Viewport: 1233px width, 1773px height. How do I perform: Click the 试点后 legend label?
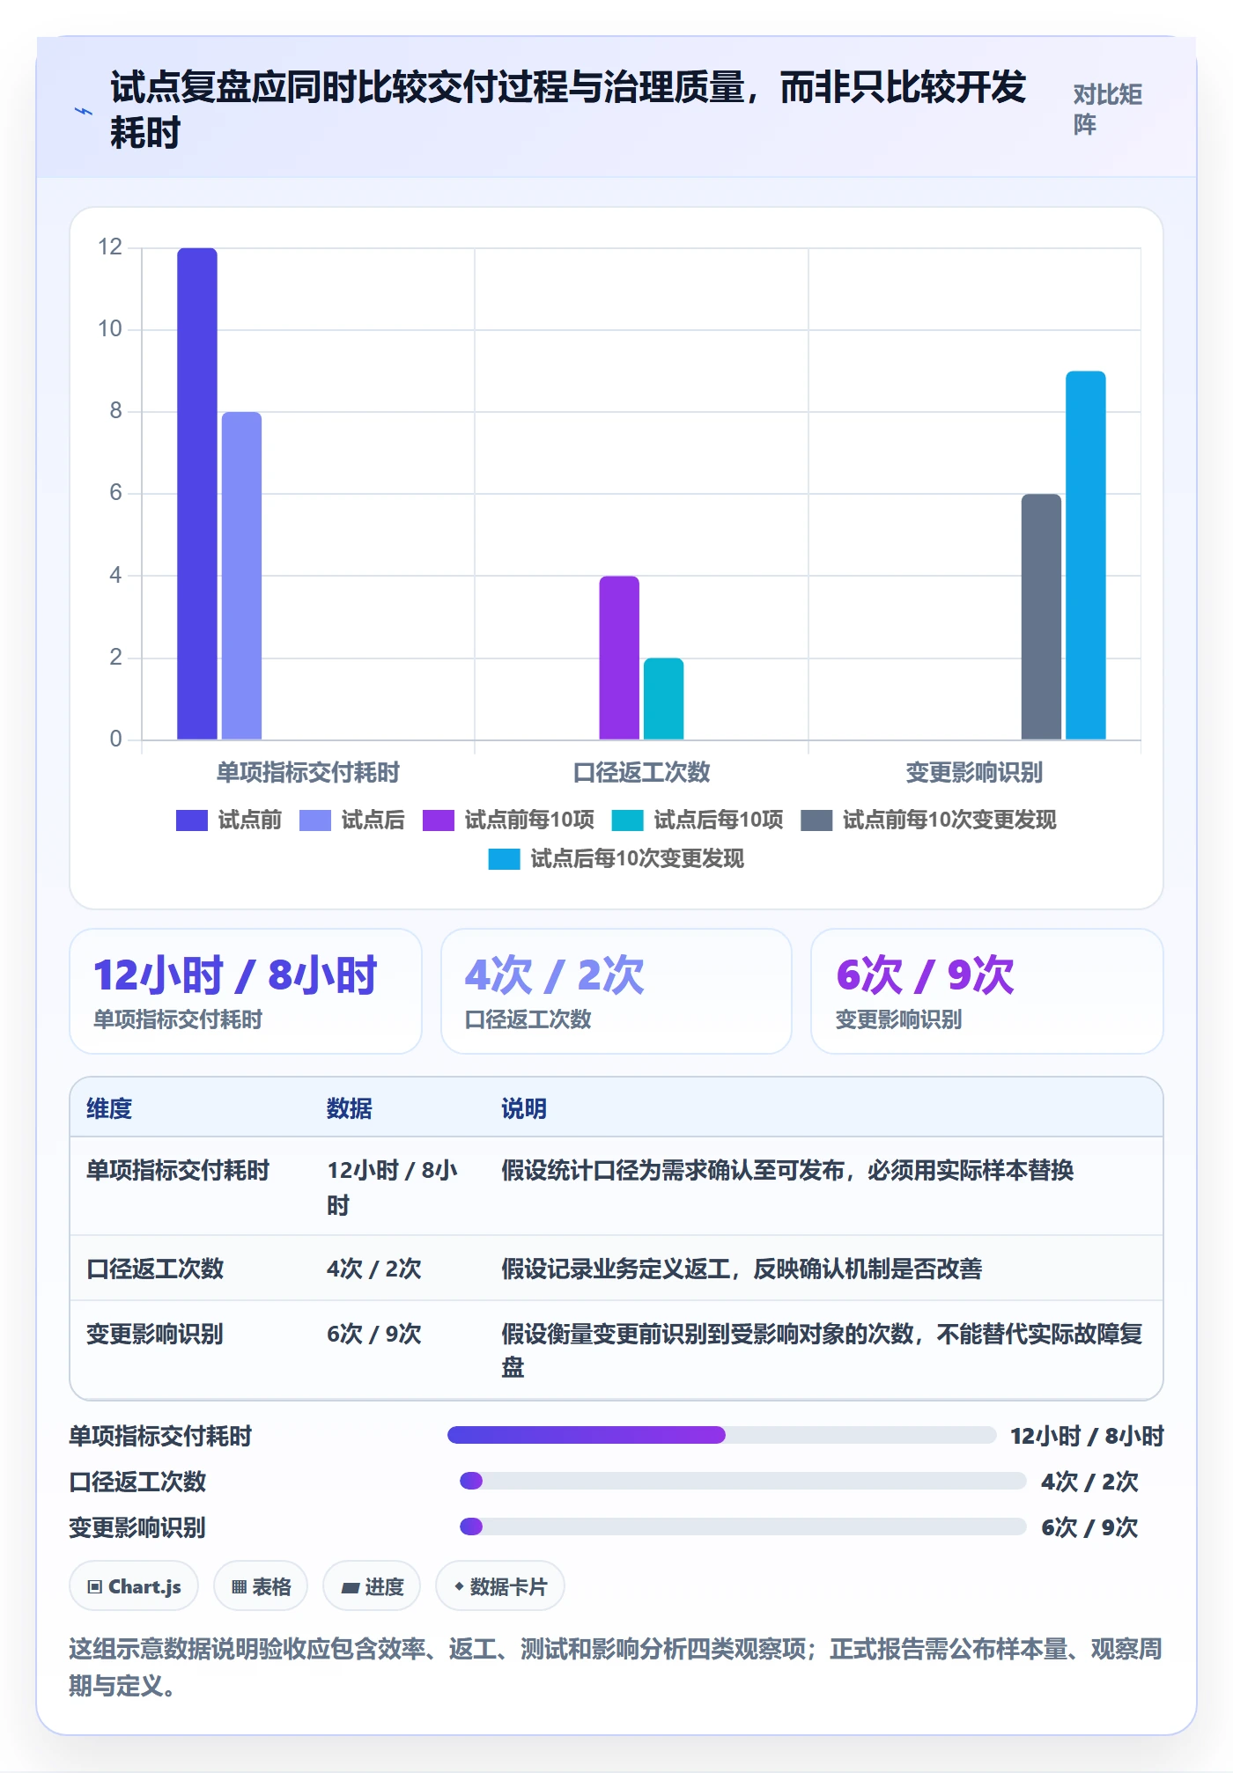click(373, 820)
